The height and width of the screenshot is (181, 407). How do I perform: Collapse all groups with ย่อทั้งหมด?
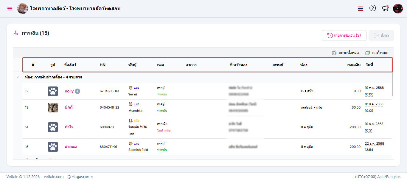(377, 53)
